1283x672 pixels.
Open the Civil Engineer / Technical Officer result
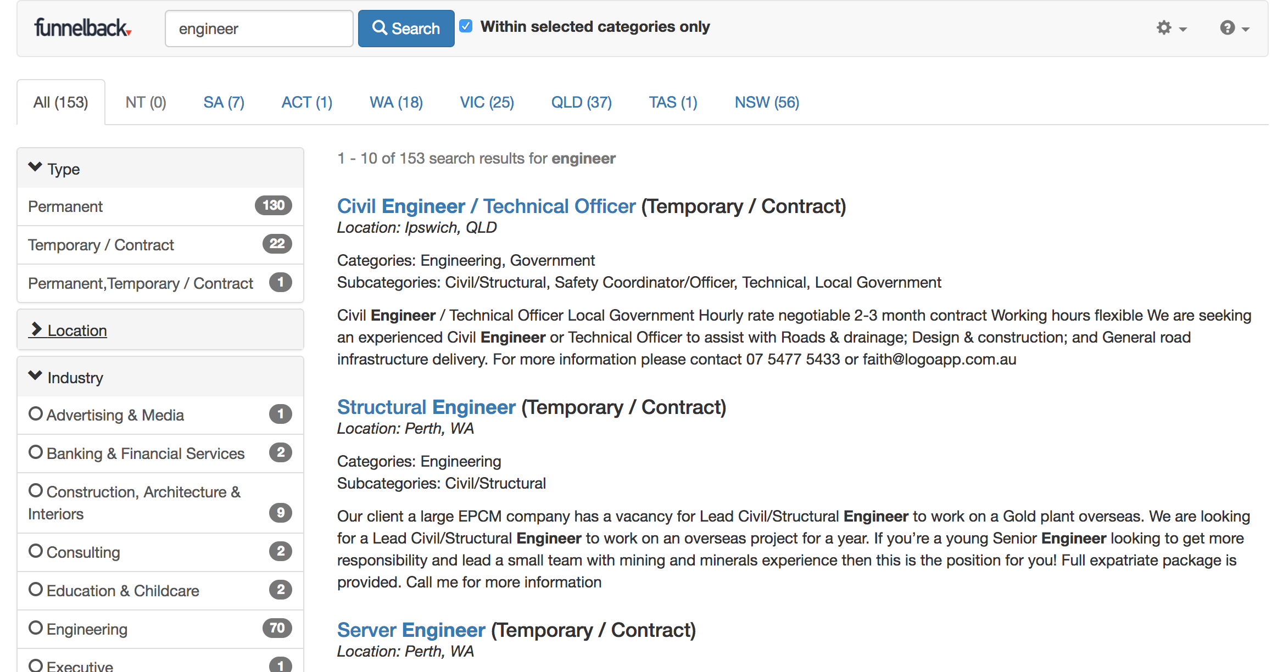(x=486, y=206)
